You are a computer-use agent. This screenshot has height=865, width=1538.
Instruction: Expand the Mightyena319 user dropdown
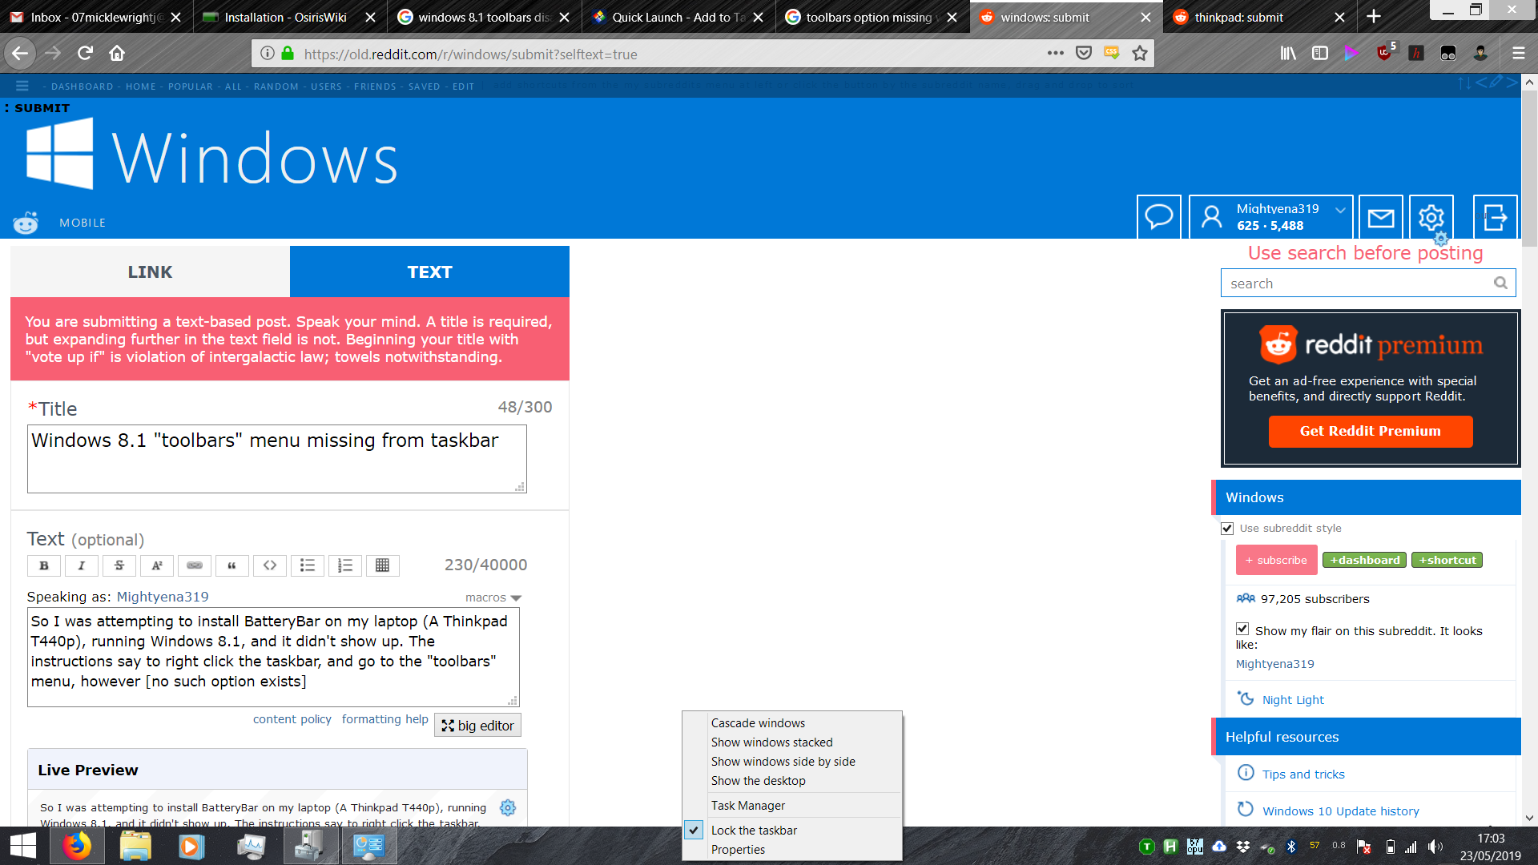(x=1340, y=210)
